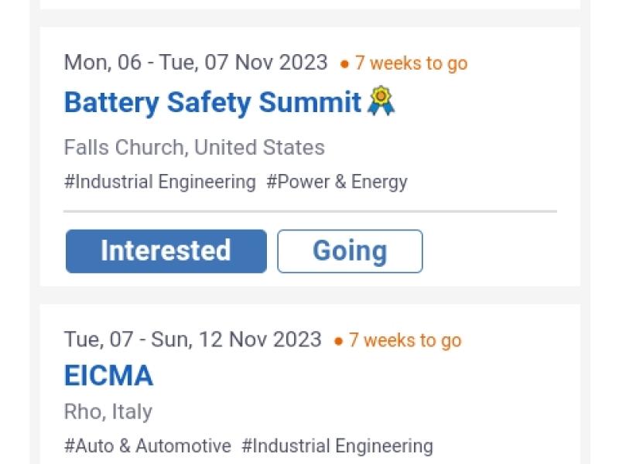This screenshot has width=619, height=464.
Task: Click the date Mon, 06 - Tue, 07 Nov 2023
Action: point(196,63)
